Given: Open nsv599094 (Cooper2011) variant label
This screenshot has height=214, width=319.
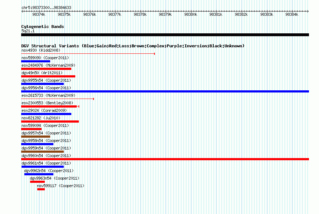Looking at the screenshot, I should 45,125.
